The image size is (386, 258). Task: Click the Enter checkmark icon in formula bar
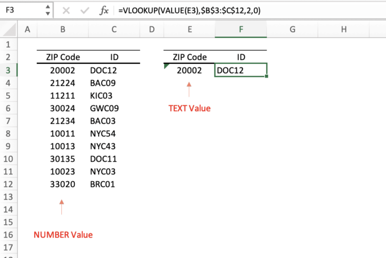(x=85, y=10)
